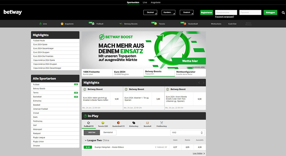Open Snooker in Alle Sportarten

(55, 146)
